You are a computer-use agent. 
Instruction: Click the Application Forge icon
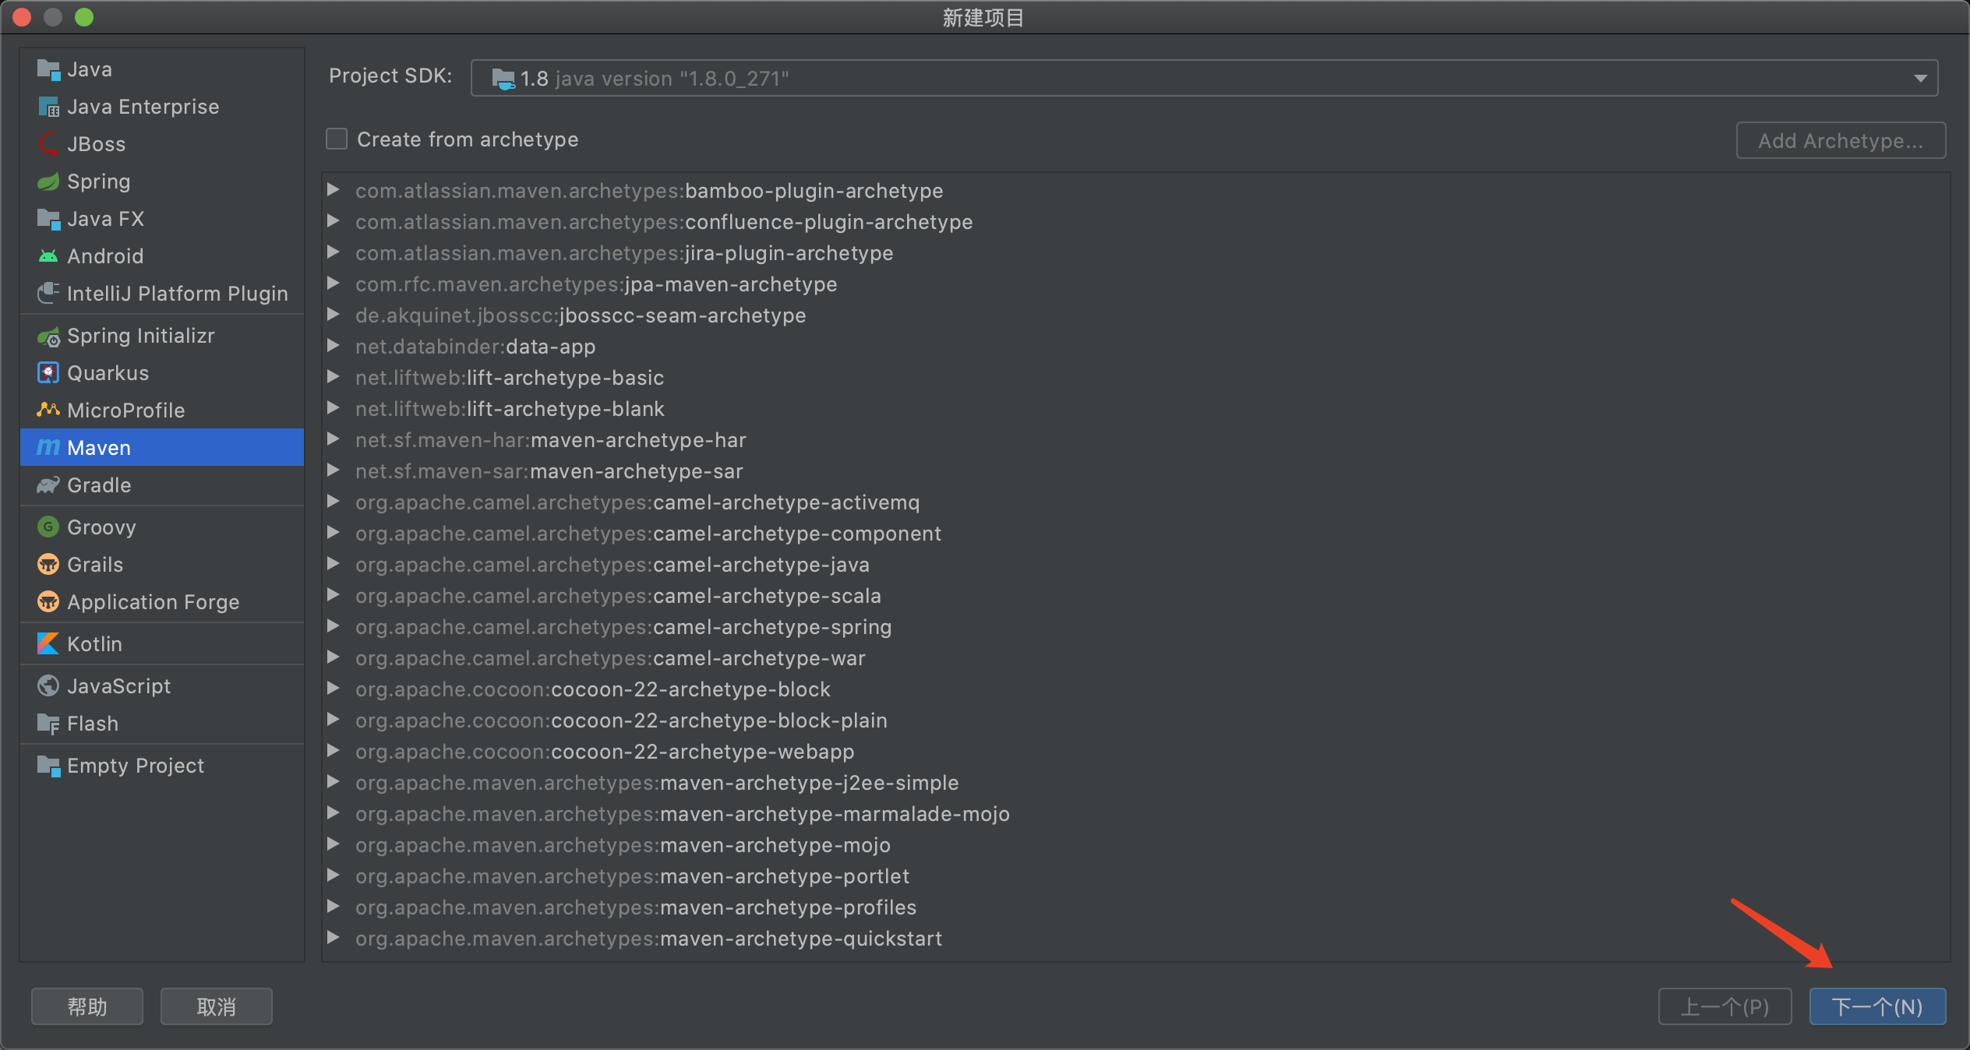pyautogui.click(x=48, y=602)
